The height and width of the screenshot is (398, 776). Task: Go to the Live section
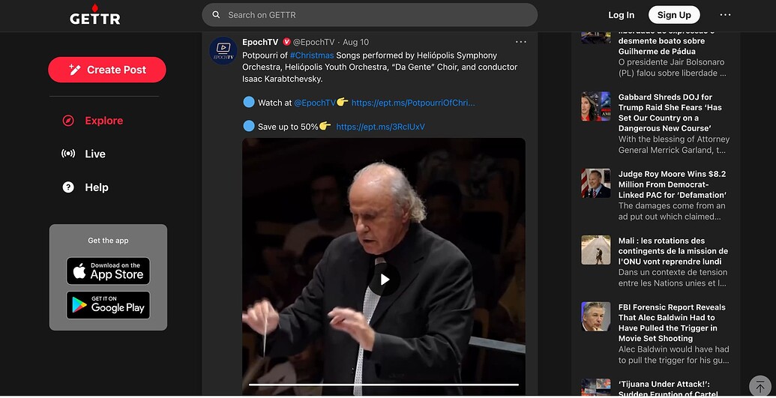tap(95, 154)
